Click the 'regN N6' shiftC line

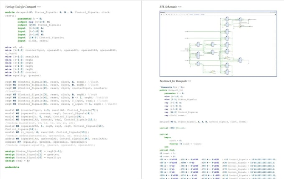tap(61, 104)
